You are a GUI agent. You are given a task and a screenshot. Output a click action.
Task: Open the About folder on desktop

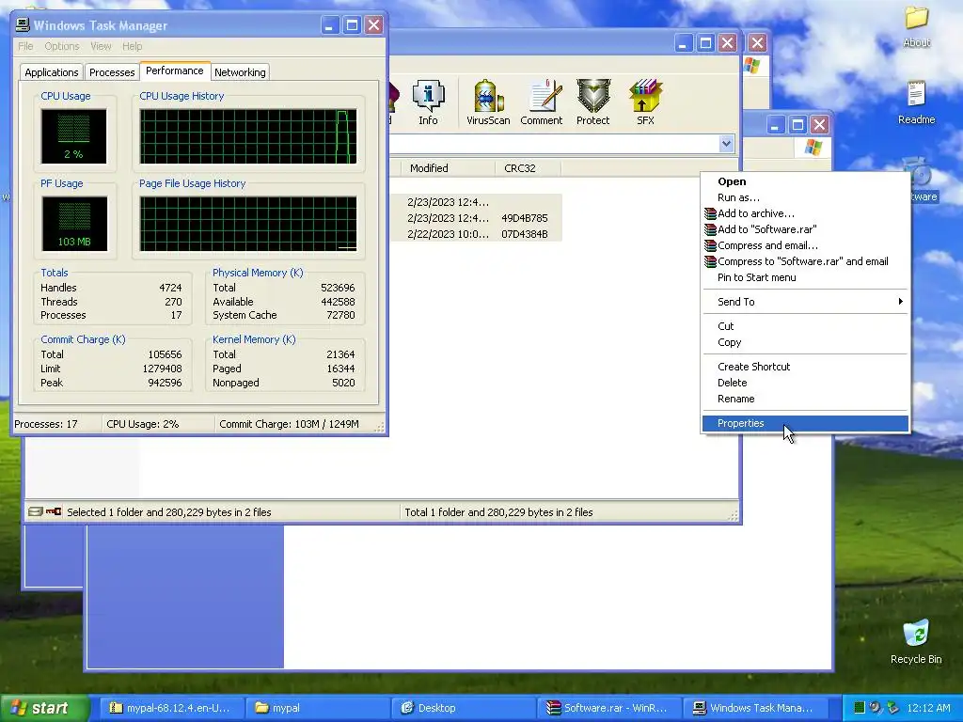[916, 27]
